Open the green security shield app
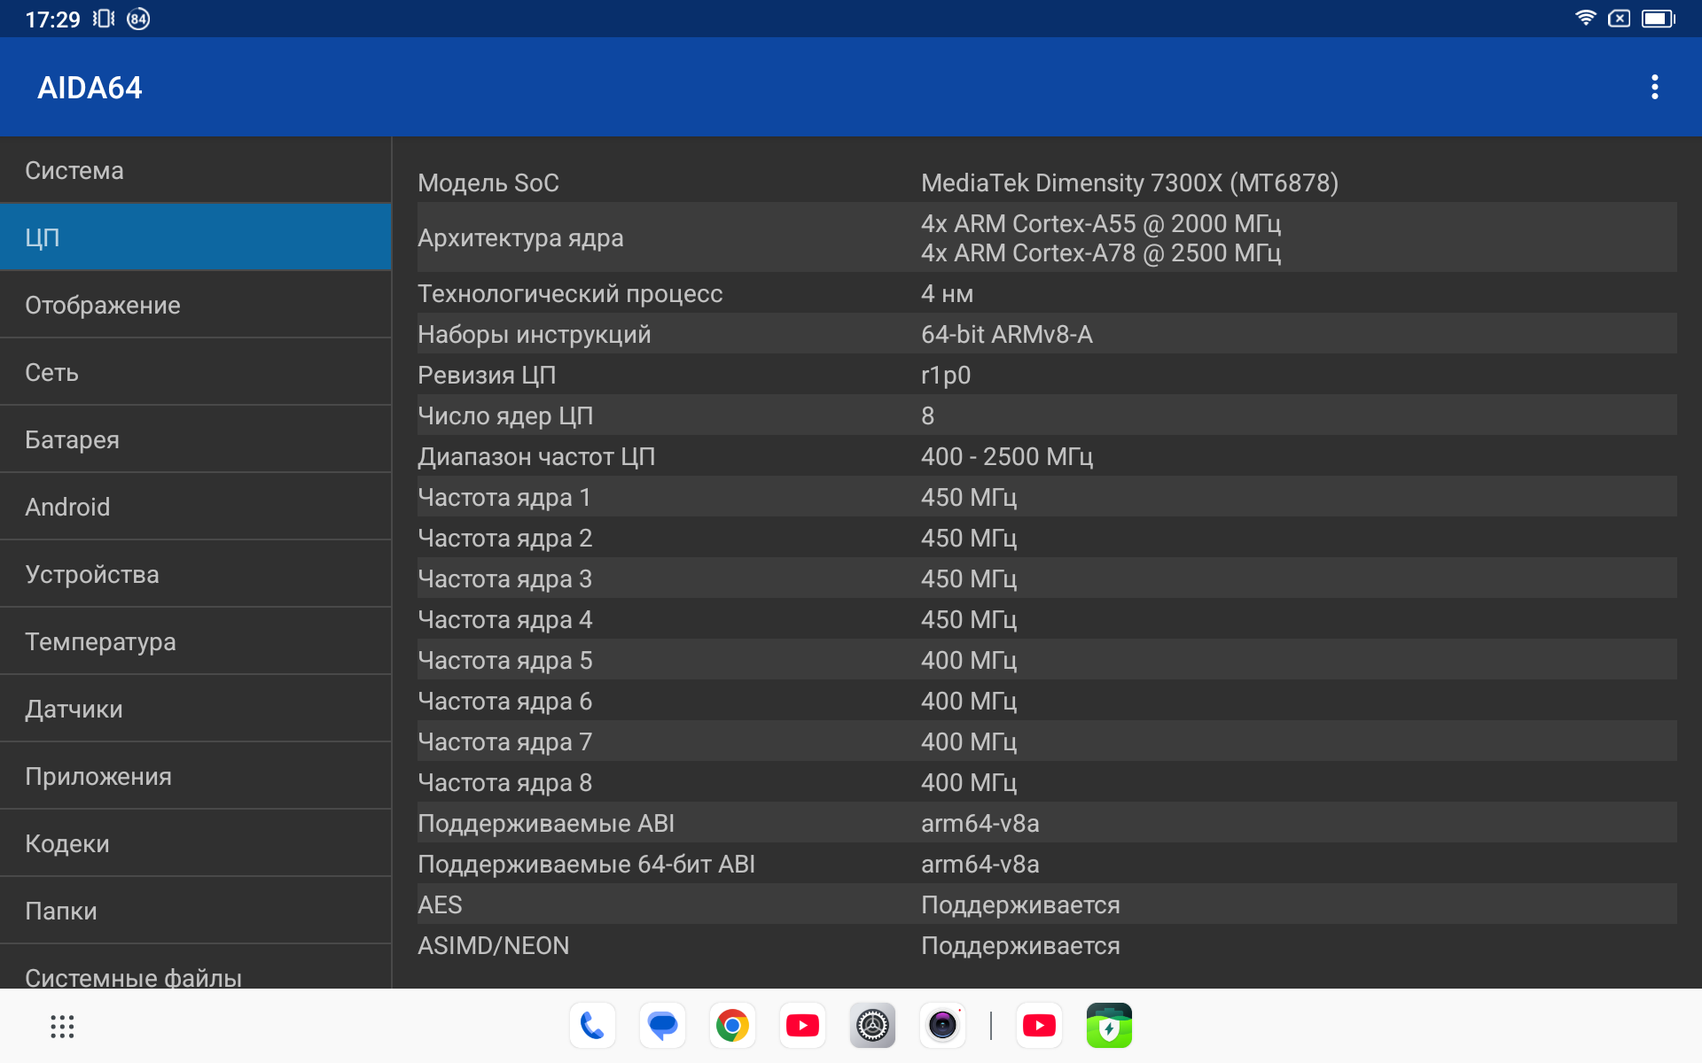This screenshot has height=1063, width=1702. click(x=1109, y=1026)
